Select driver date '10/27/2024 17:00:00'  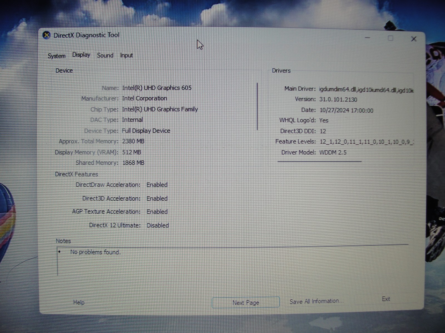pos(346,110)
